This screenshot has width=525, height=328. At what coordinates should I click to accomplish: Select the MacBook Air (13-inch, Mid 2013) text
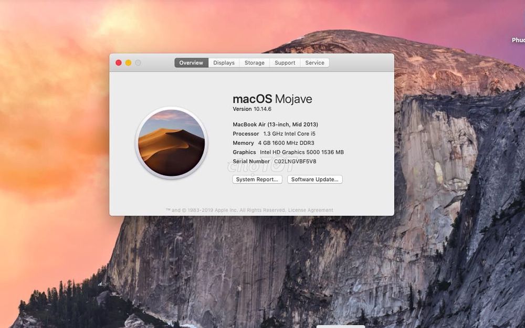coord(276,124)
